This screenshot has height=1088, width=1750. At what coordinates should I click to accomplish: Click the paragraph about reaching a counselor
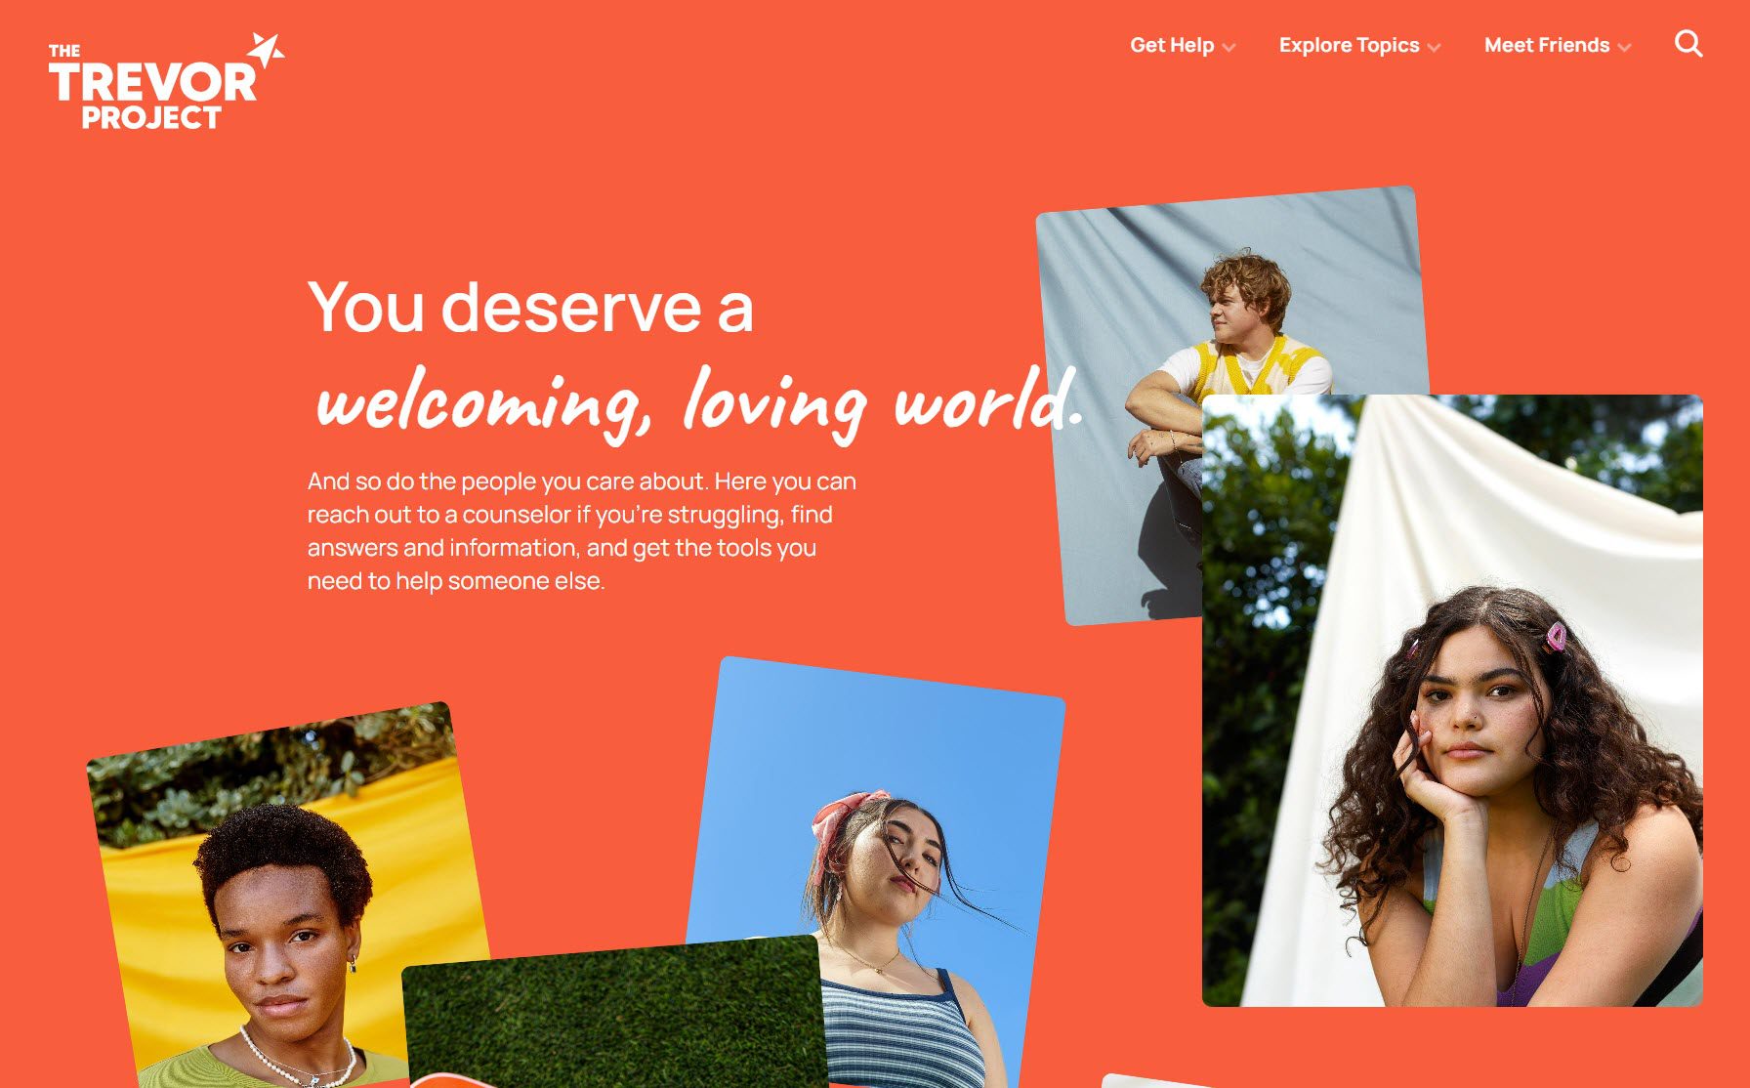click(x=582, y=530)
